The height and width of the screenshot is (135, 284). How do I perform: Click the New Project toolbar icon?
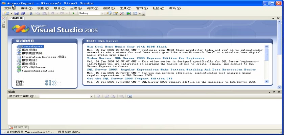pyautogui.click(x=7, y=13)
